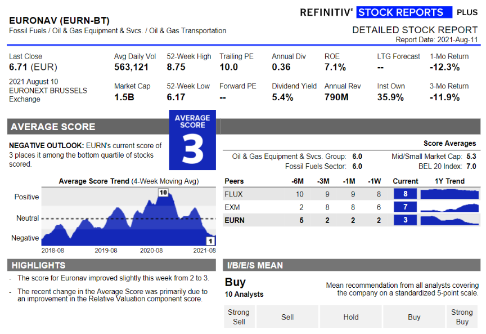Click the Report Date 2021-Aug-11 text
This screenshot has height=334, width=486.
pos(436,40)
